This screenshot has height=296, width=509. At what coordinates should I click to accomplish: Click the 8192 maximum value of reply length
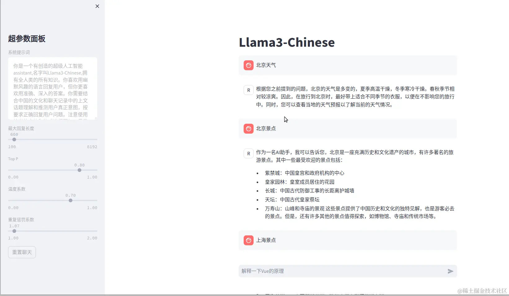click(x=92, y=147)
